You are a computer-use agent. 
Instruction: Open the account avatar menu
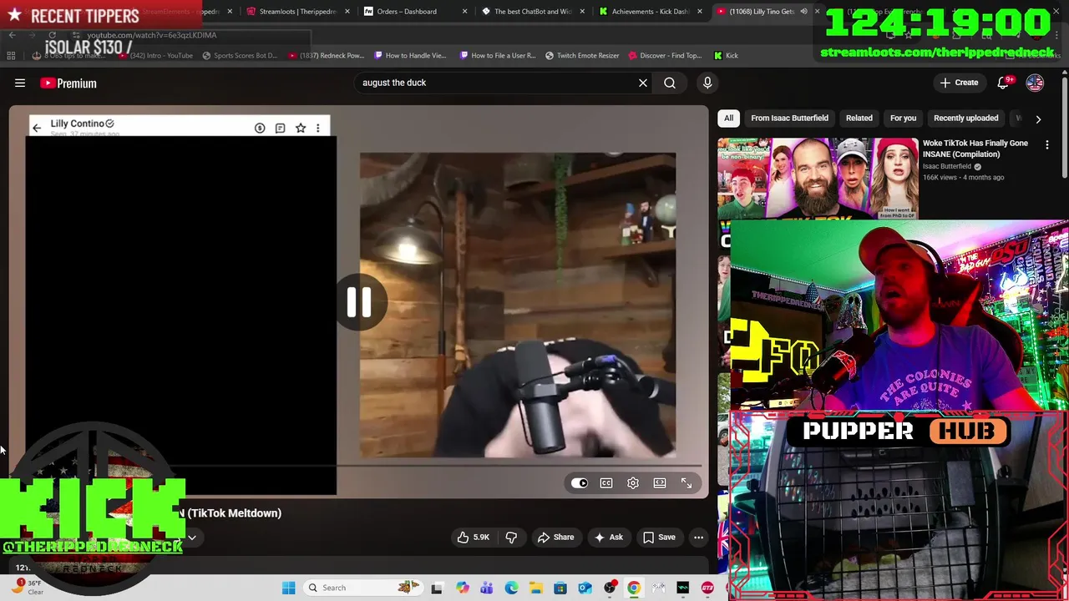tap(1035, 83)
